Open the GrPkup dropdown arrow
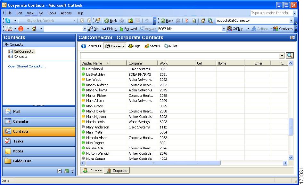The image size is (304, 185). (x=248, y=29)
